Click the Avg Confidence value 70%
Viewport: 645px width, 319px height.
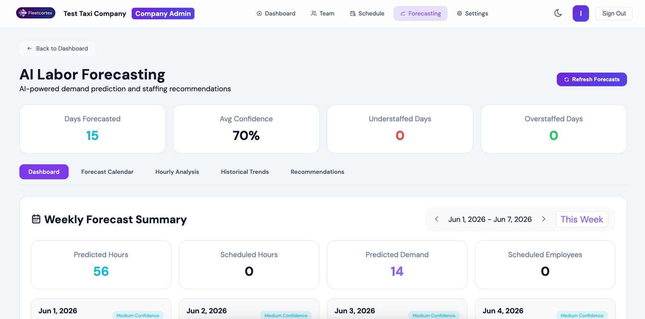(x=246, y=136)
